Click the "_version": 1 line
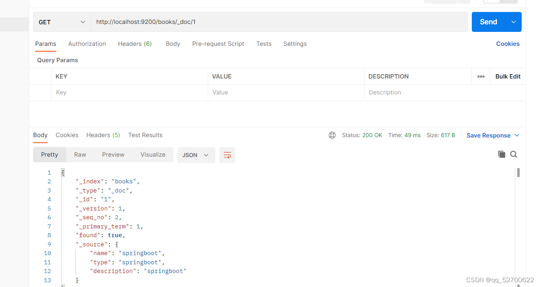The image size is (540, 287). [x=101, y=208]
